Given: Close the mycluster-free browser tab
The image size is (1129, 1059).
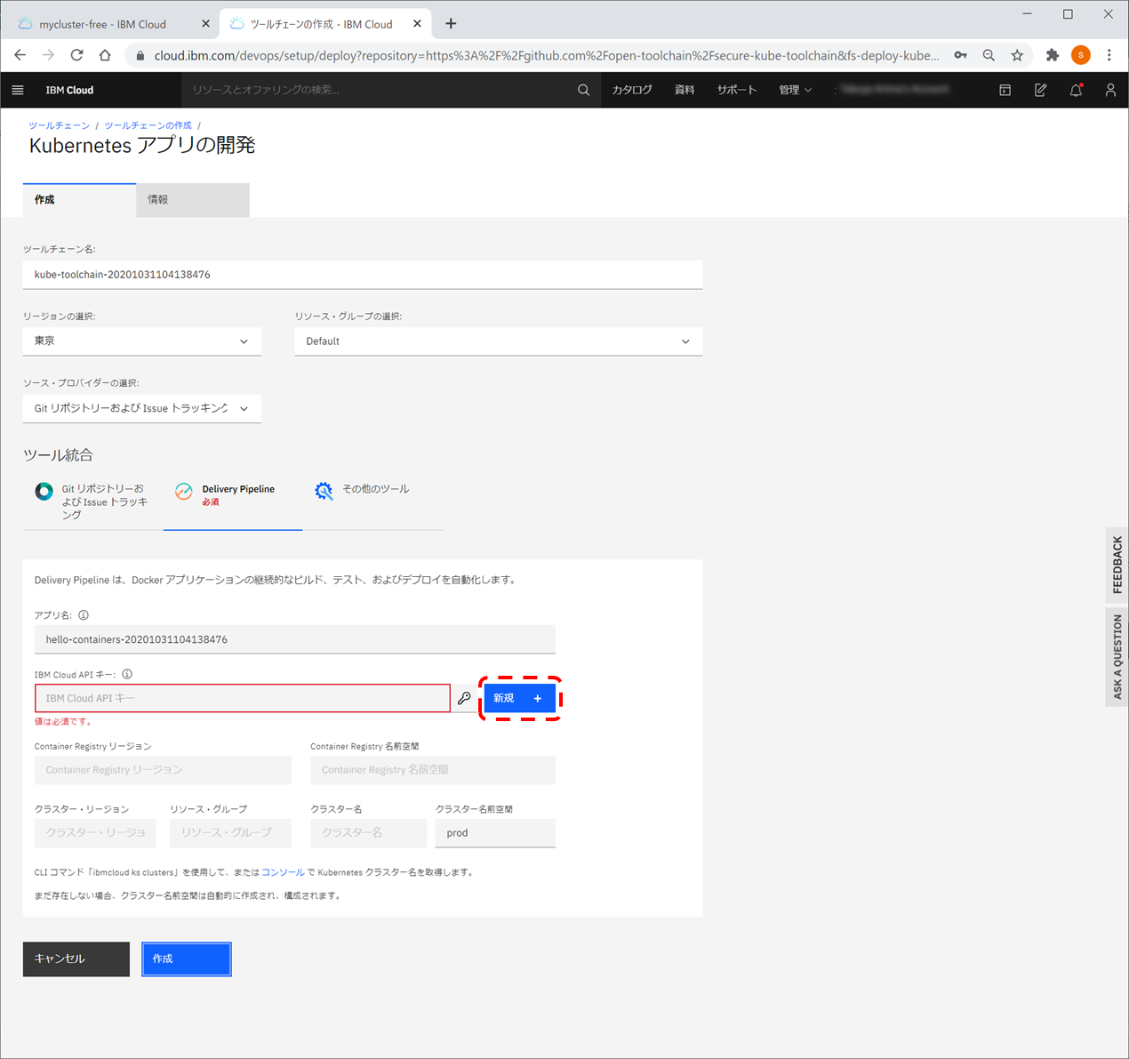Looking at the screenshot, I should [x=205, y=24].
